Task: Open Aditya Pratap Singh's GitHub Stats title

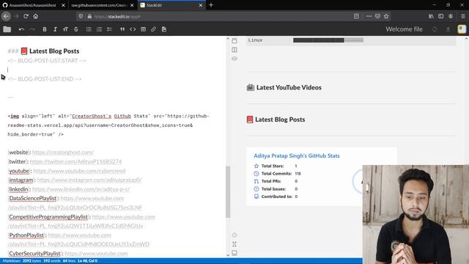Action: coord(297,155)
